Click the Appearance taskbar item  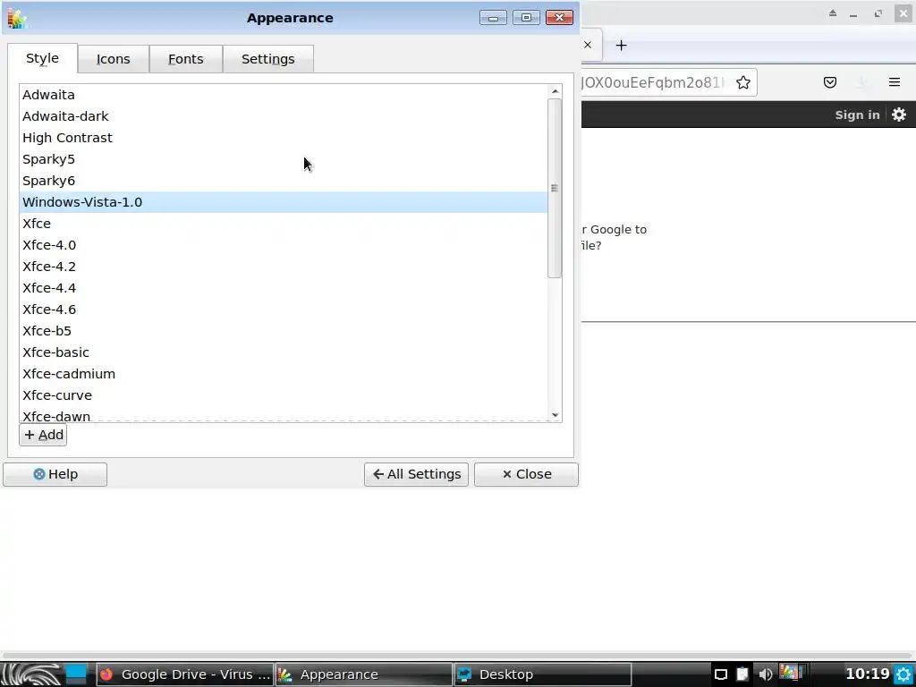(x=363, y=674)
